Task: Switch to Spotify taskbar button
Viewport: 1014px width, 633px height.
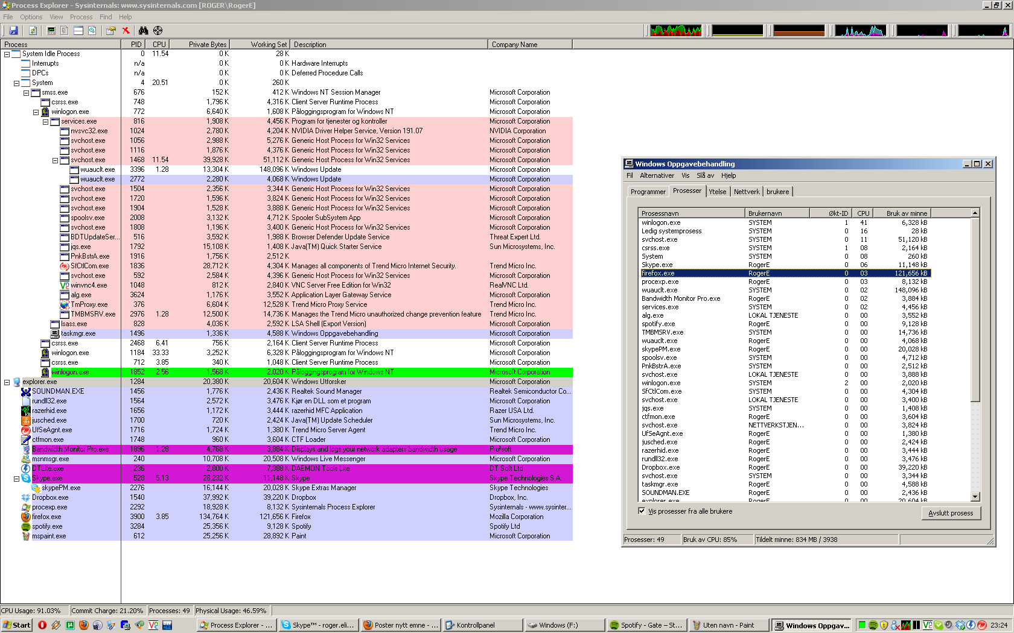Action: point(646,625)
